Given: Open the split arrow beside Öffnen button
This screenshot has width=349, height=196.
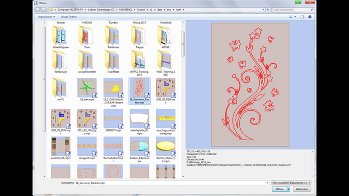Looking at the screenshot, I should point(288,189).
